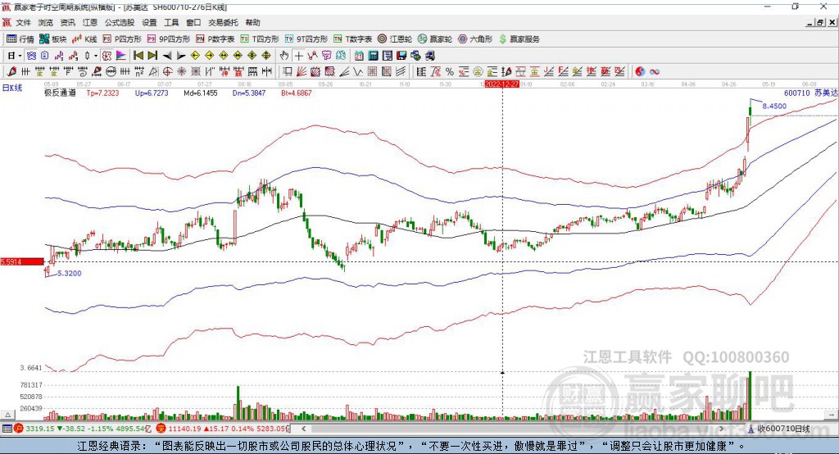Open the T数字表 tool
The height and width of the screenshot is (454, 839).
[352, 39]
